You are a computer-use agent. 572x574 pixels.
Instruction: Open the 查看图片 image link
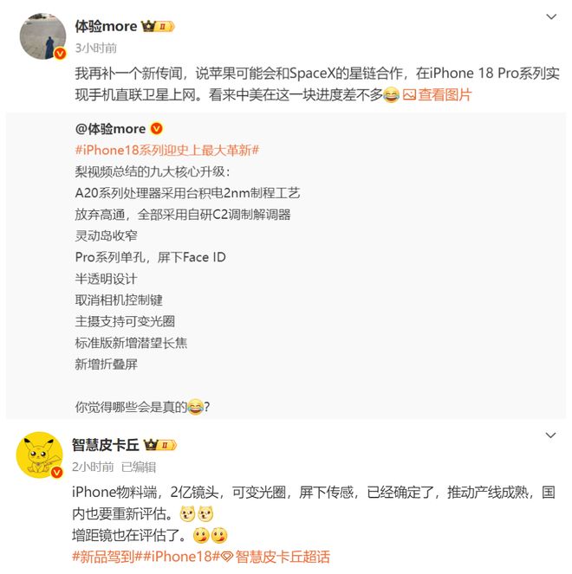[445, 95]
